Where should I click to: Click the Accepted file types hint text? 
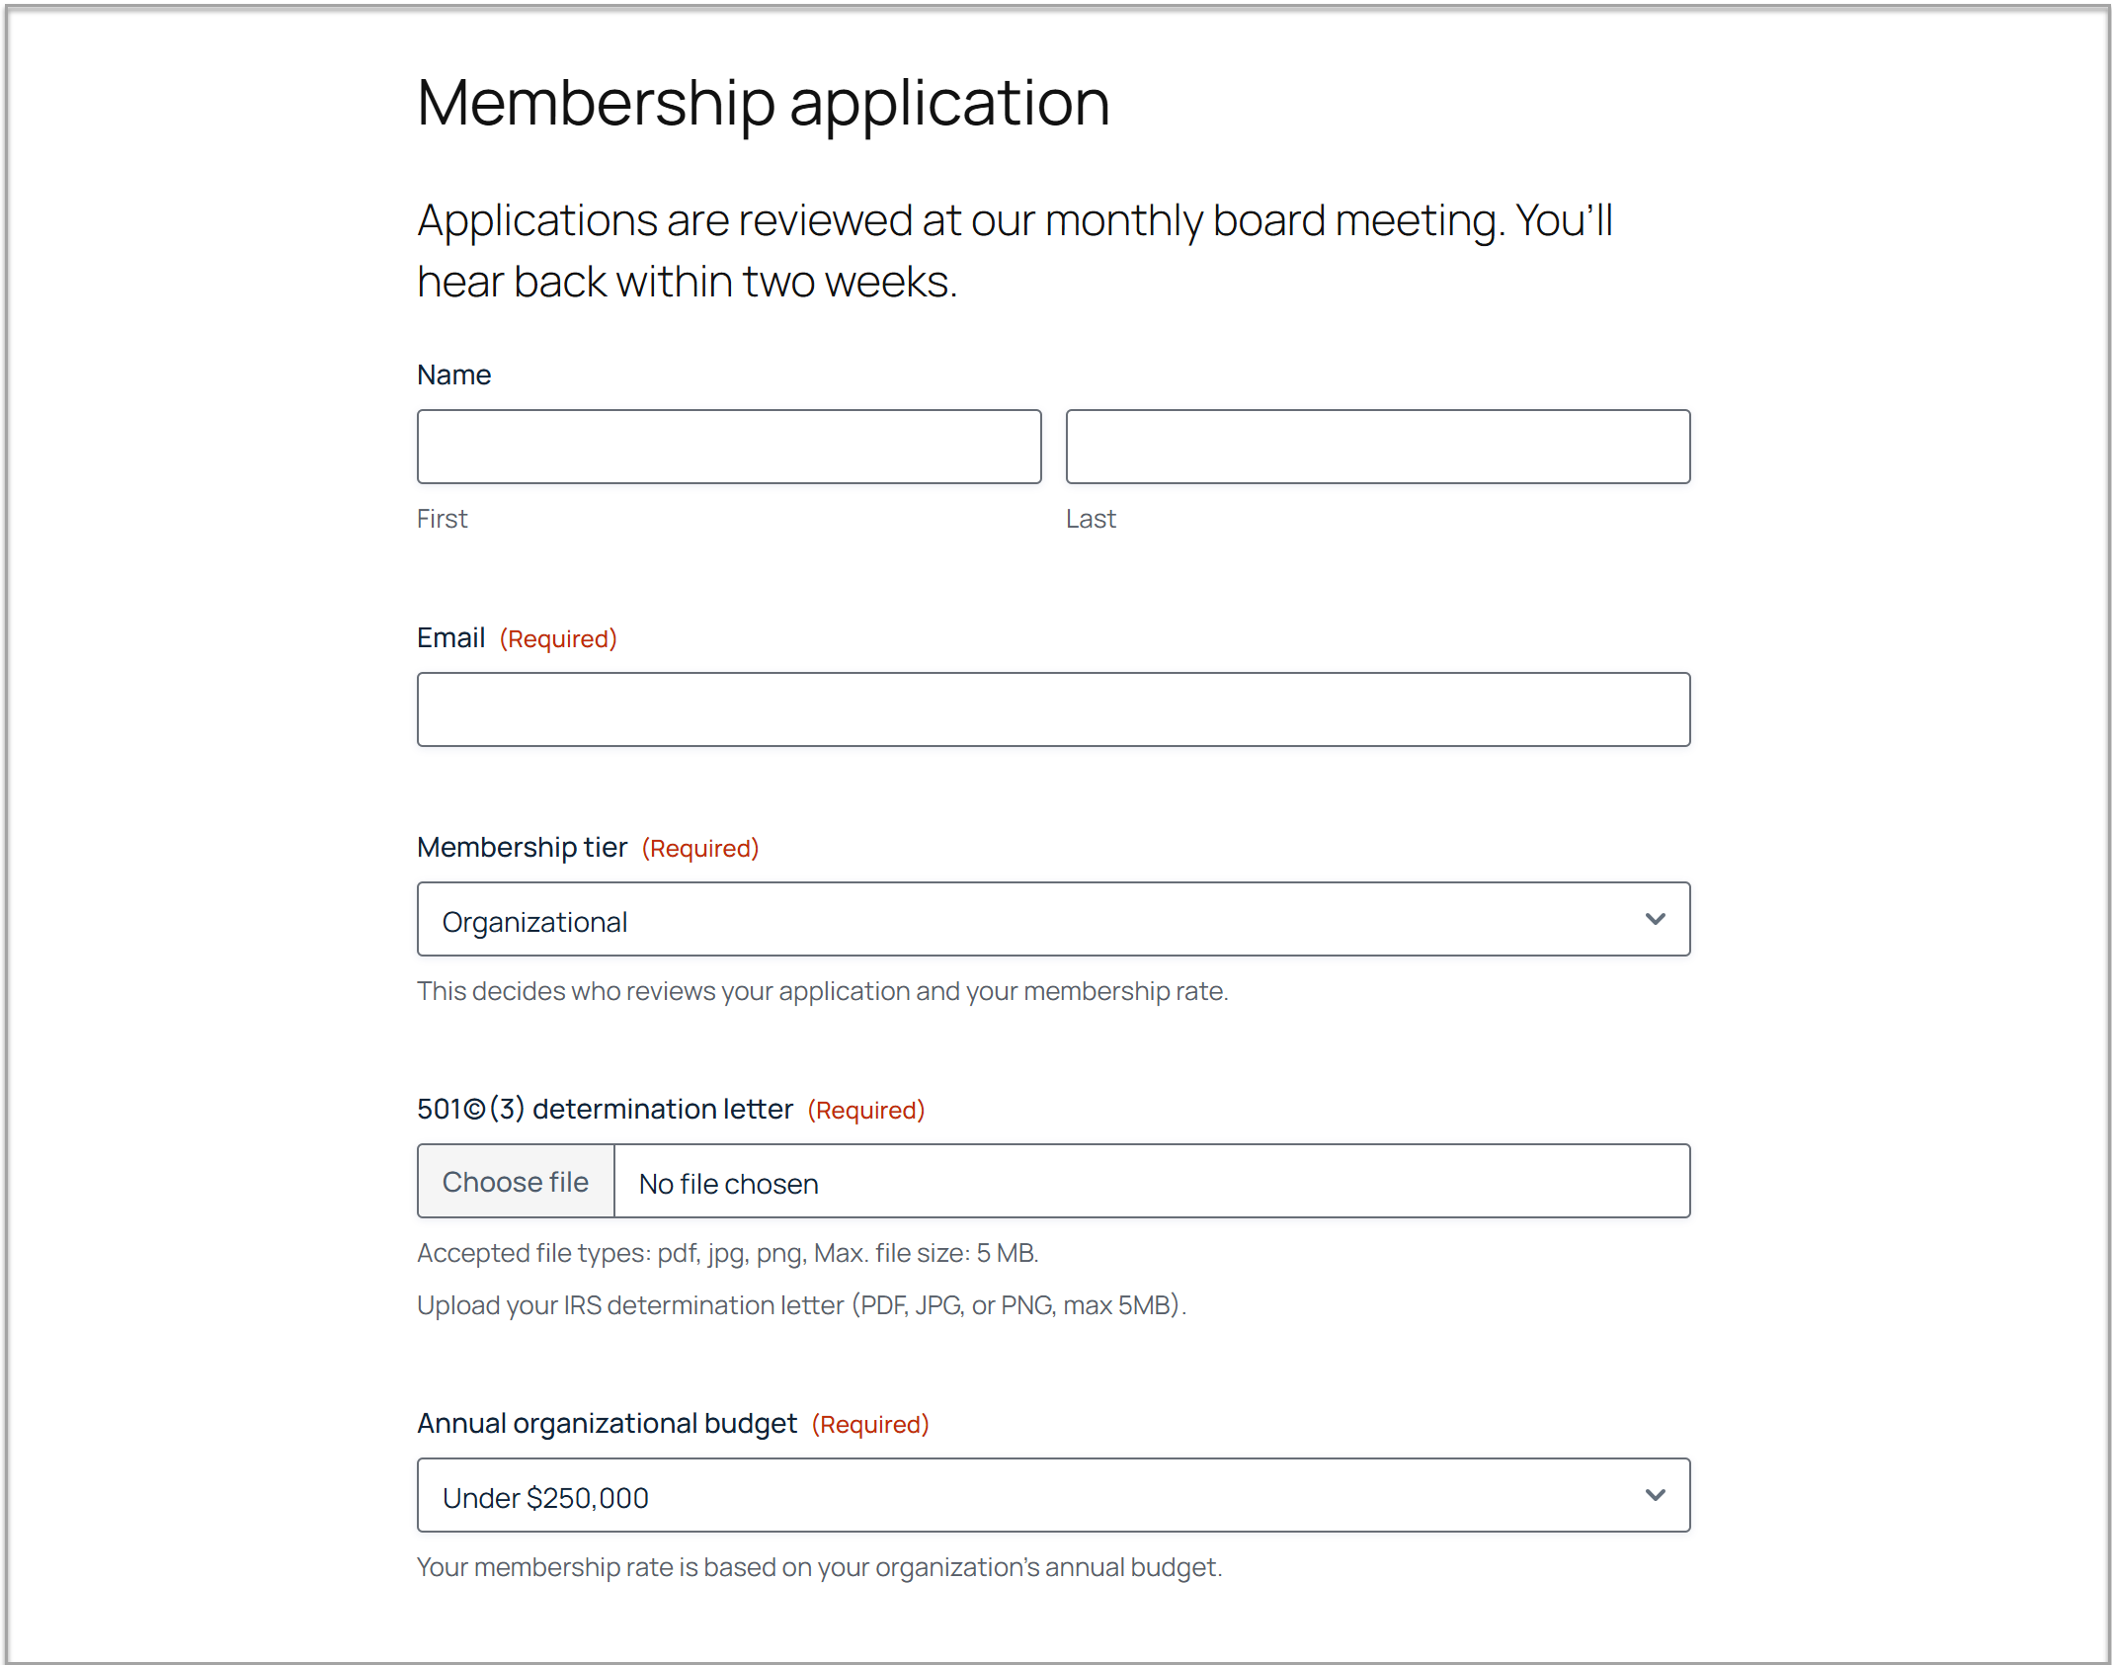click(x=728, y=1253)
